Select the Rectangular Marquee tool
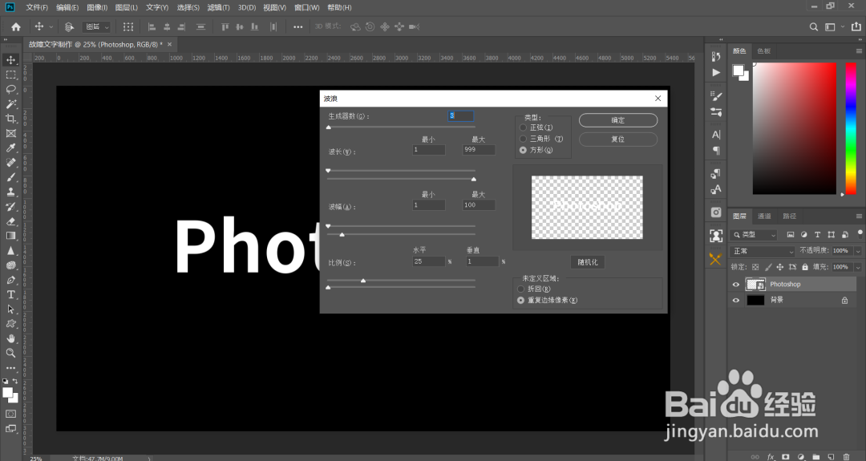 tap(10, 75)
